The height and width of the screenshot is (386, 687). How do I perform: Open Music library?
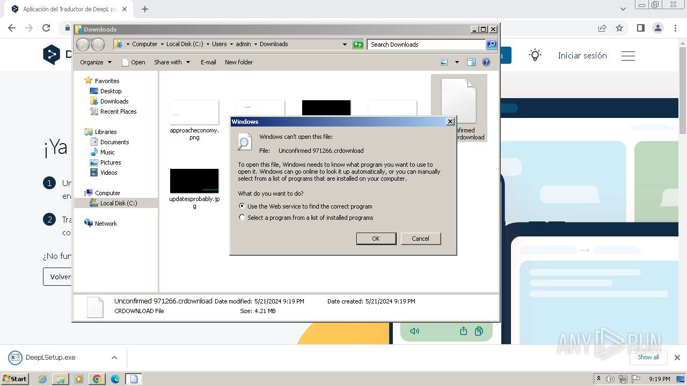(107, 152)
